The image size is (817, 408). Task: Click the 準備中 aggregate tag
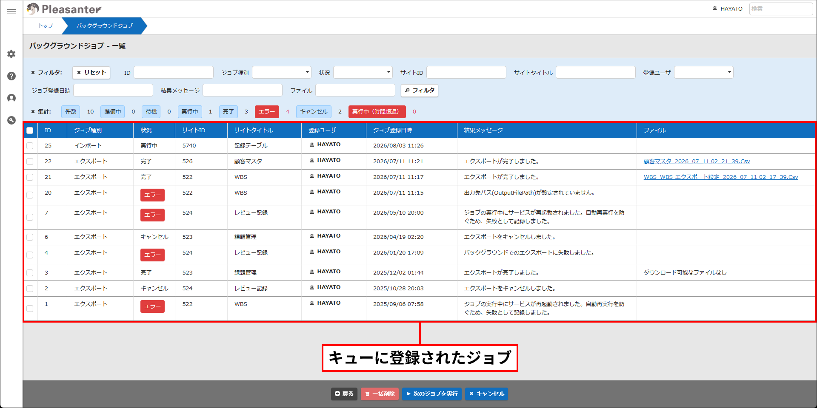tap(113, 112)
